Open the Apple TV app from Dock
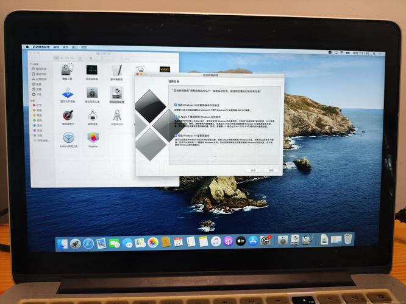The width and height of the screenshot is (406, 304). [x=241, y=241]
